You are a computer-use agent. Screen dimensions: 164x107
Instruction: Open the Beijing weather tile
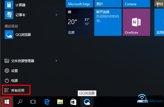tap(80, 22)
